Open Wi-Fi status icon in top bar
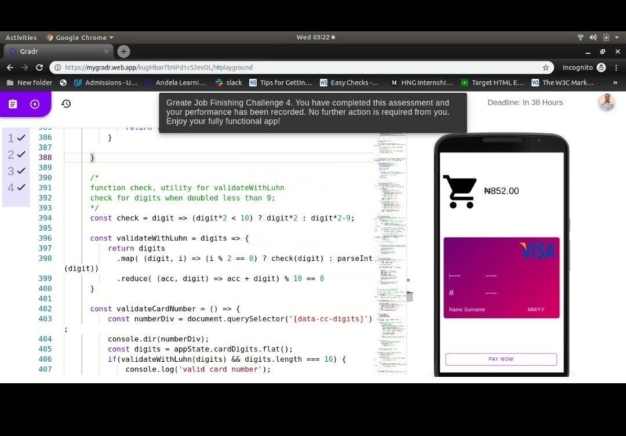The image size is (626, 436). [580, 38]
